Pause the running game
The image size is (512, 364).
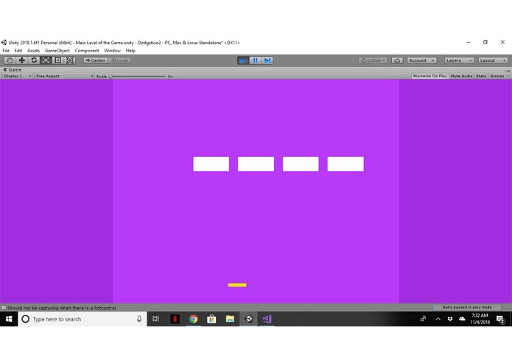tap(255, 60)
